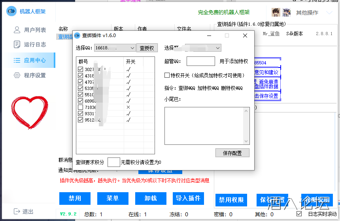340x221 pixels.
Task: Click the user avatar at top right
Action: 276,12
